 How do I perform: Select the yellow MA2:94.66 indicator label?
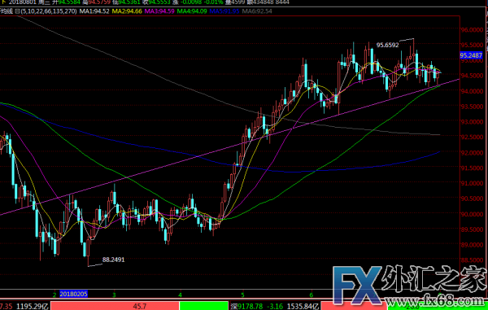coord(127,11)
